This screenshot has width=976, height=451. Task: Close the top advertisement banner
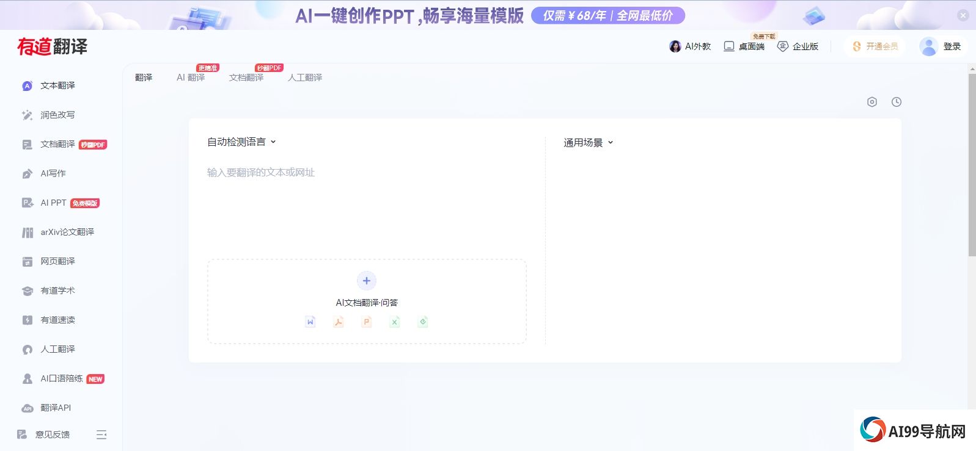tap(963, 15)
